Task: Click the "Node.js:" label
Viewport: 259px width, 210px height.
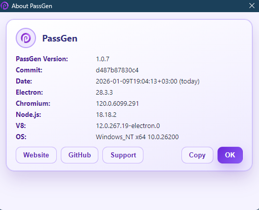Action: [28, 115]
